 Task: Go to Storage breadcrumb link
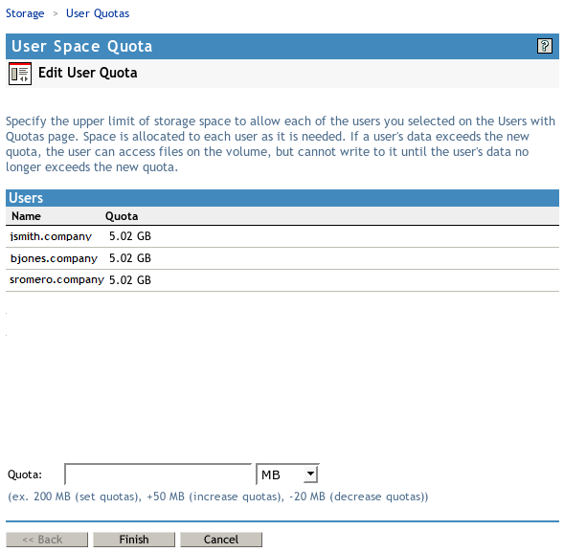click(25, 13)
